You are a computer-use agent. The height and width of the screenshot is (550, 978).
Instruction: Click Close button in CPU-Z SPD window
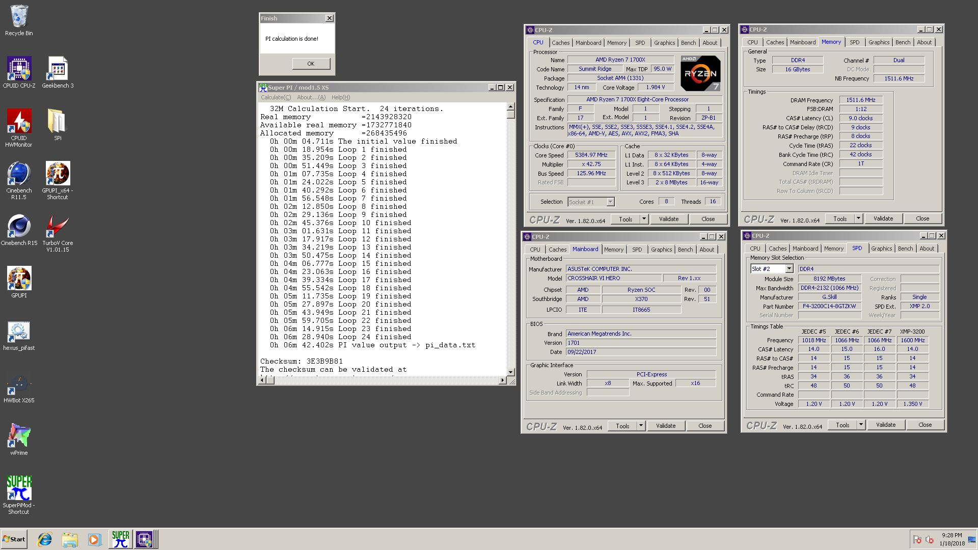coord(925,425)
